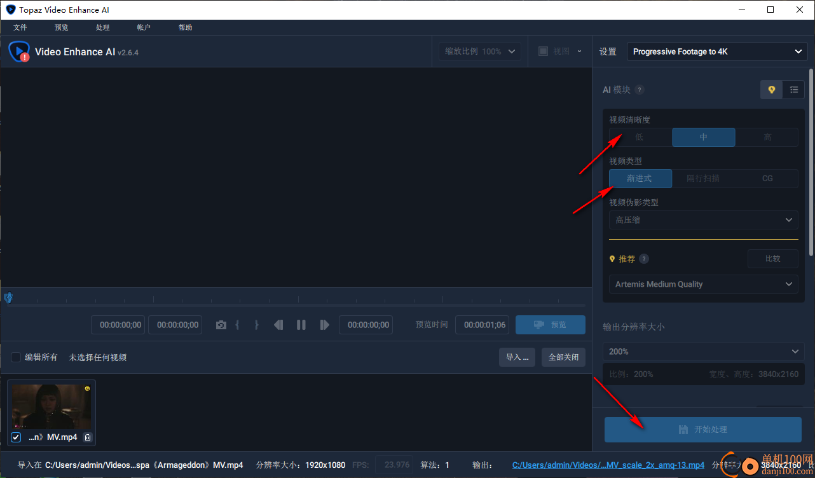This screenshot has width=815, height=478.
Task: Open help for AI 模块
Action: coord(640,90)
